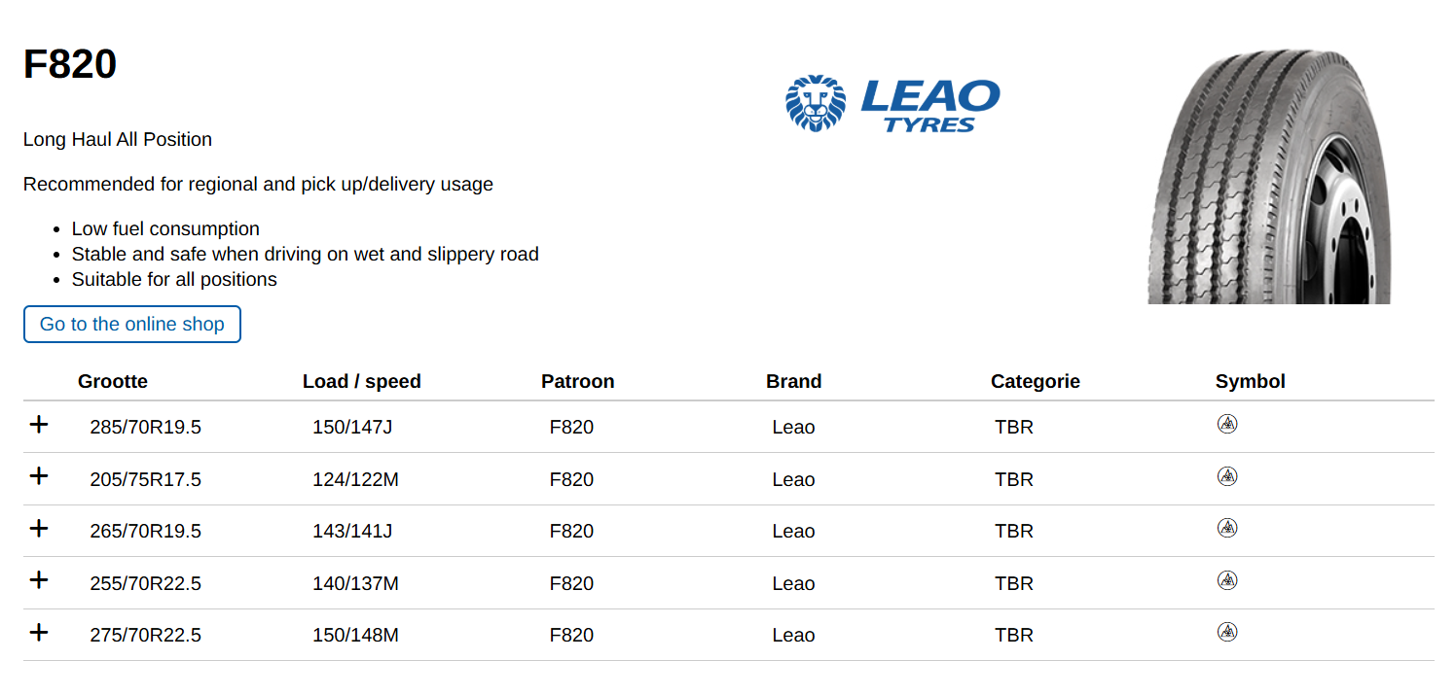Click the Categorie column header
The image size is (1456, 695).
tap(1036, 382)
